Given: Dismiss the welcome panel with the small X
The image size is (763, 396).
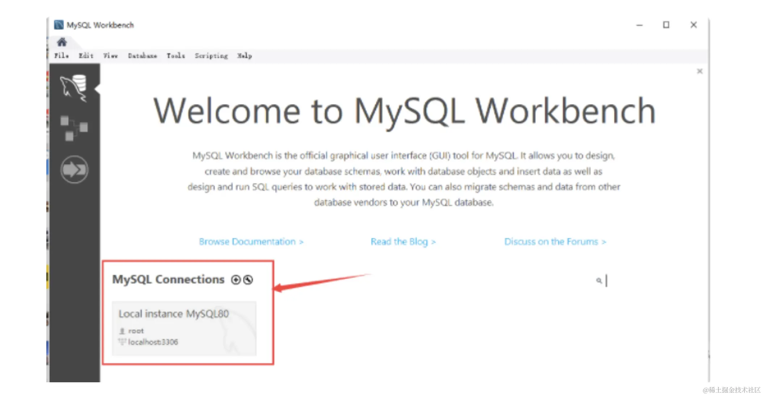Looking at the screenshot, I should point(700,71).
